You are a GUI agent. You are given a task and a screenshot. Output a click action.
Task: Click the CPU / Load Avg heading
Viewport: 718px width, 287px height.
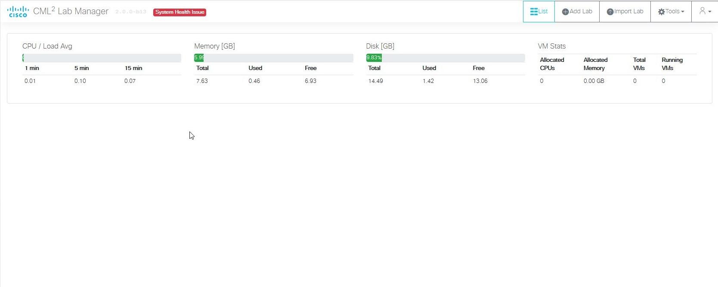47,46
